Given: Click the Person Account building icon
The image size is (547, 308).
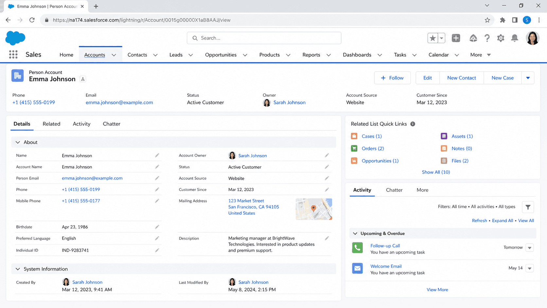Looking at the screenshot, I should point(17,76).
